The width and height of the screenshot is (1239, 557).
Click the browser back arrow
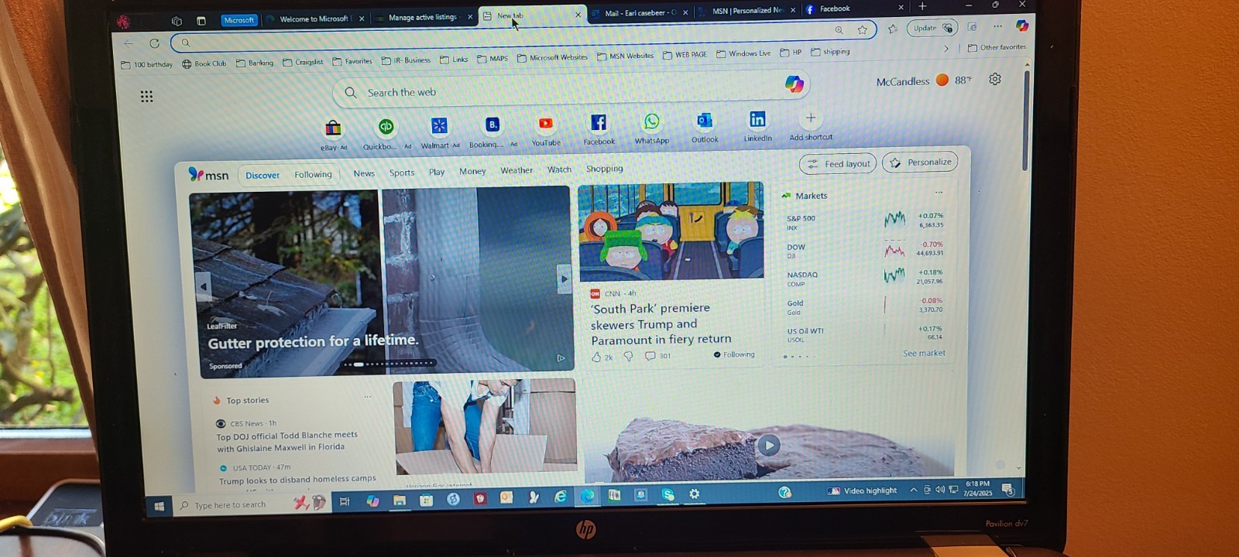[x=129, y=43]
